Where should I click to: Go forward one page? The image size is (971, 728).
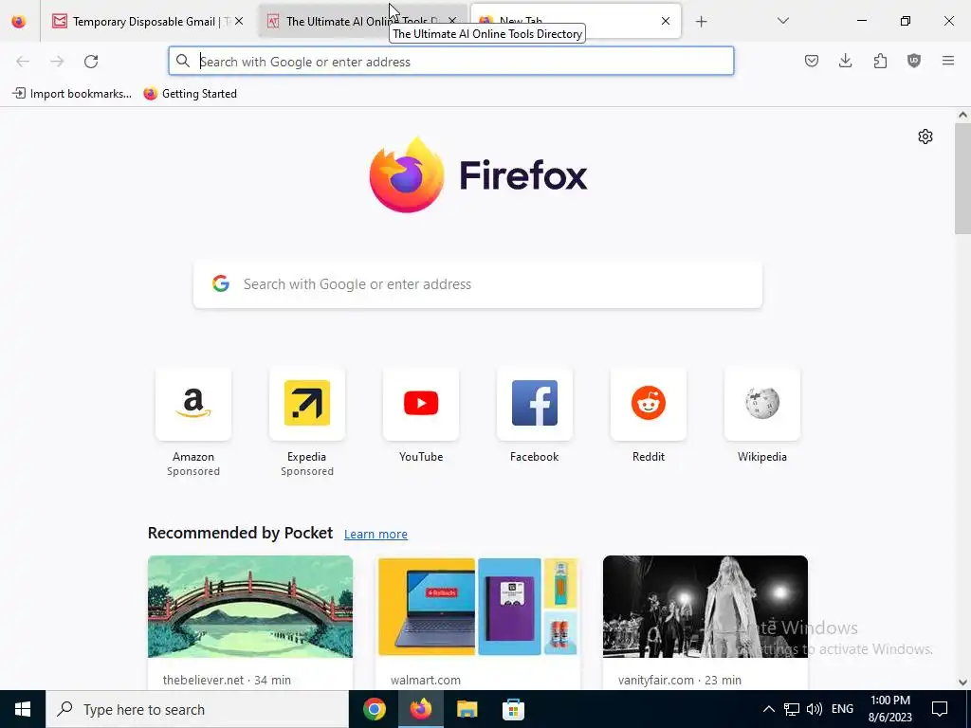coord(57,62)
